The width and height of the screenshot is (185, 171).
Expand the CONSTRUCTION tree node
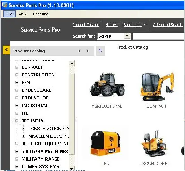pyautogui.click(x=17, y=75)
